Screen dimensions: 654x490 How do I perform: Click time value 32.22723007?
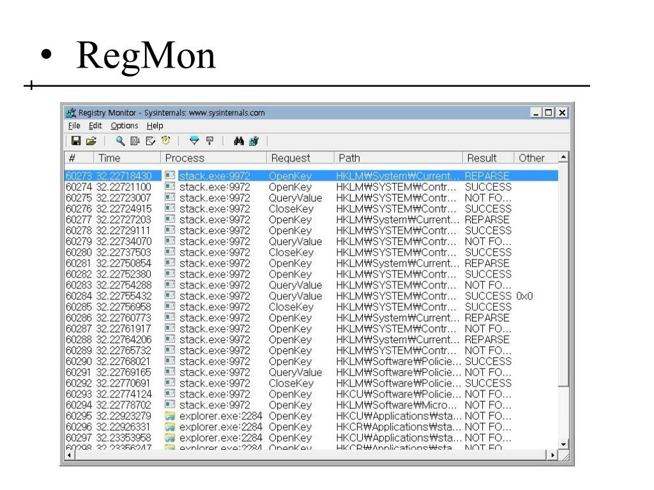[124, 198]
